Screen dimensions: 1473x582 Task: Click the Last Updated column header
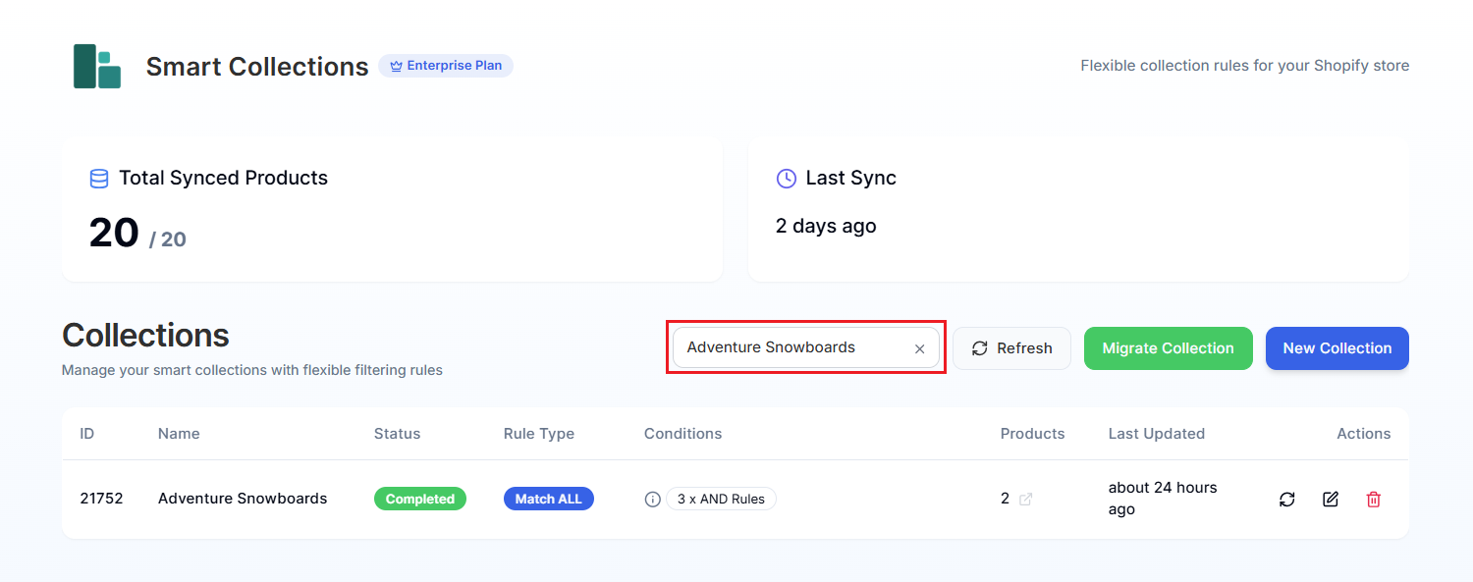point(1156,433)
